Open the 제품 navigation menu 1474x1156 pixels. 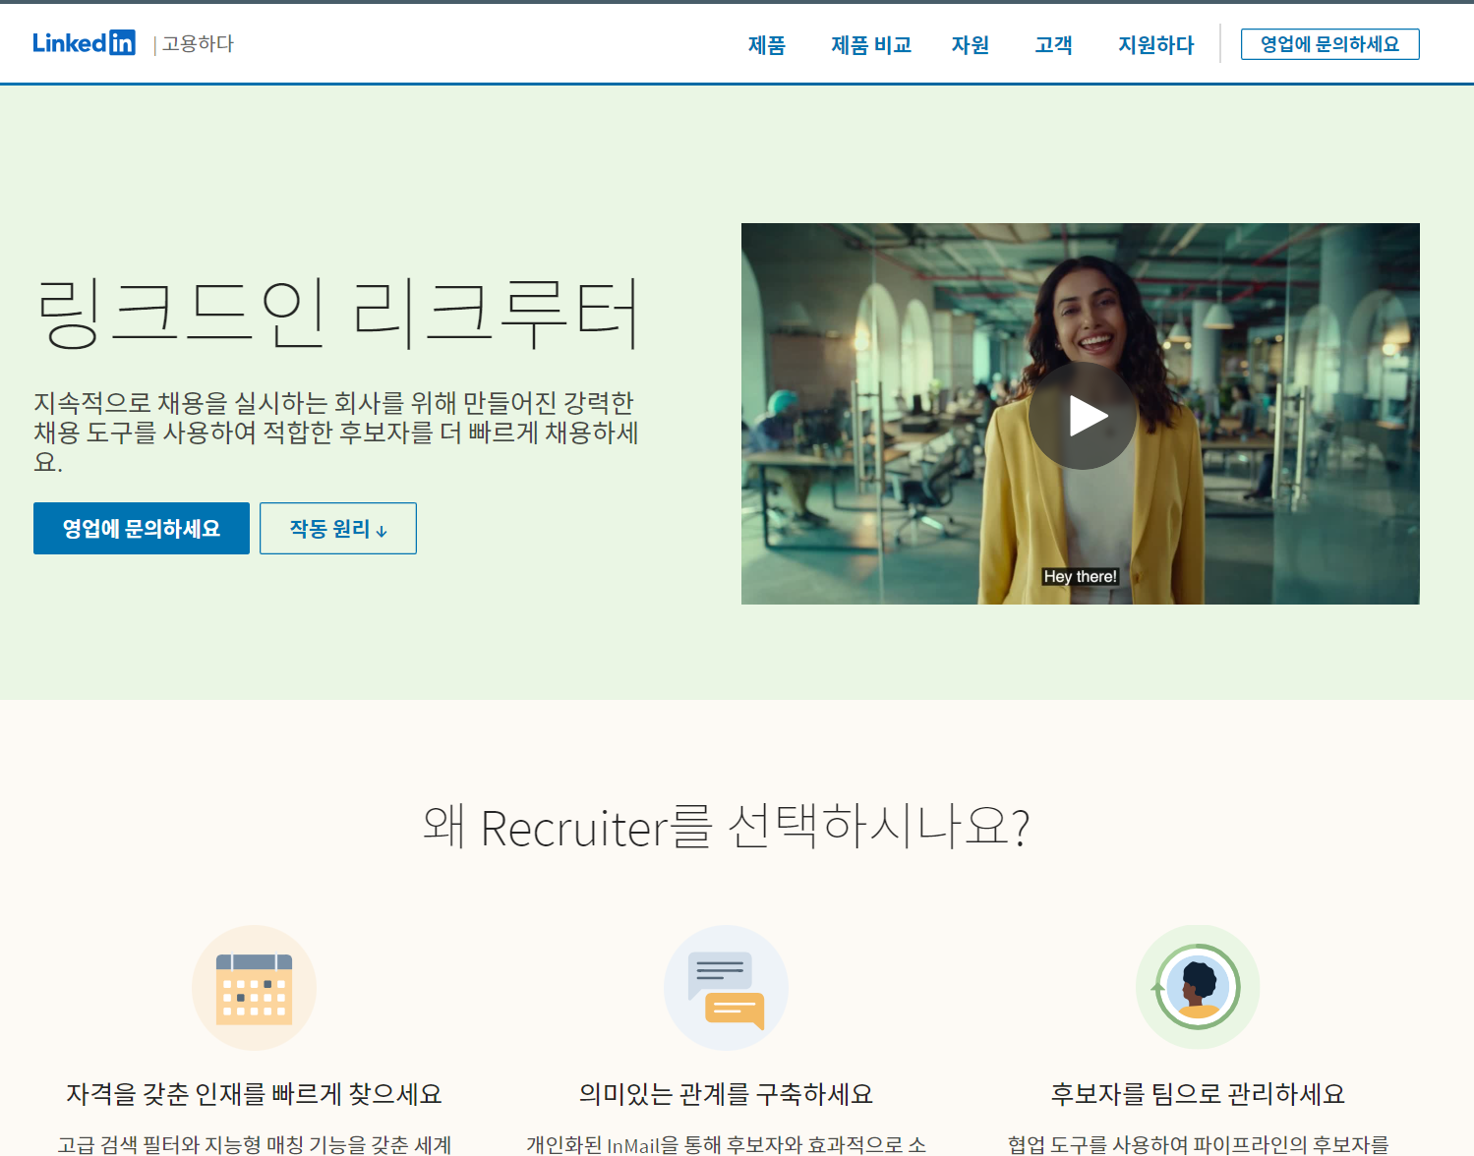coord(767,45)
